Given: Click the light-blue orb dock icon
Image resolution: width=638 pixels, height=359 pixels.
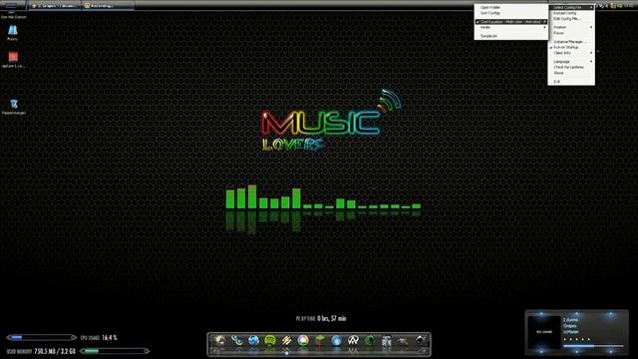Looking at the screenshot, I should [336, 340].
